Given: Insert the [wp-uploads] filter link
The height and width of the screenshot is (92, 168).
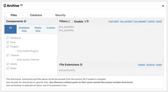Looking at the screenshot, I should pos(140,21).
